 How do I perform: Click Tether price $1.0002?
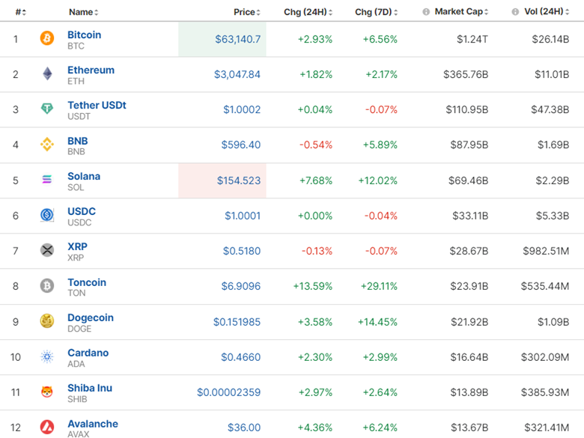tap(242, 109)
